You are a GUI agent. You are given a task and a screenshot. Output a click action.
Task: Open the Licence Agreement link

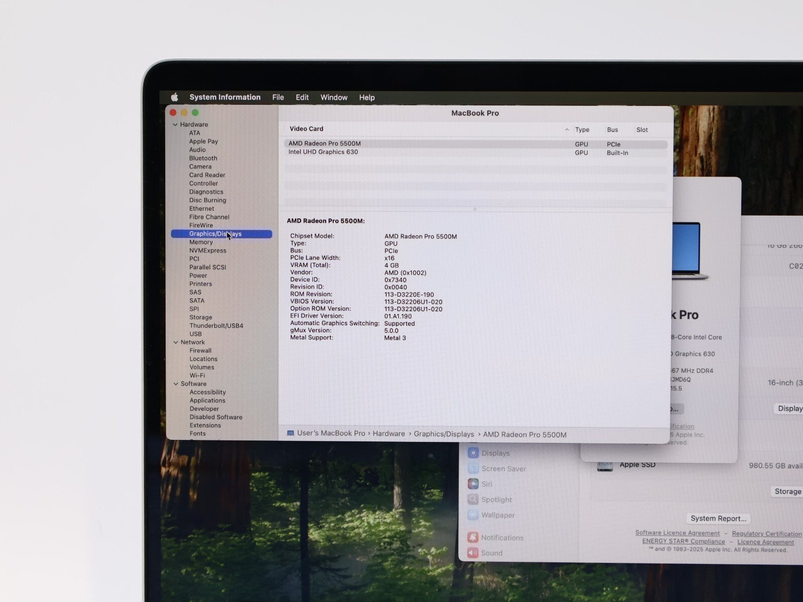[x=765, y=542]
